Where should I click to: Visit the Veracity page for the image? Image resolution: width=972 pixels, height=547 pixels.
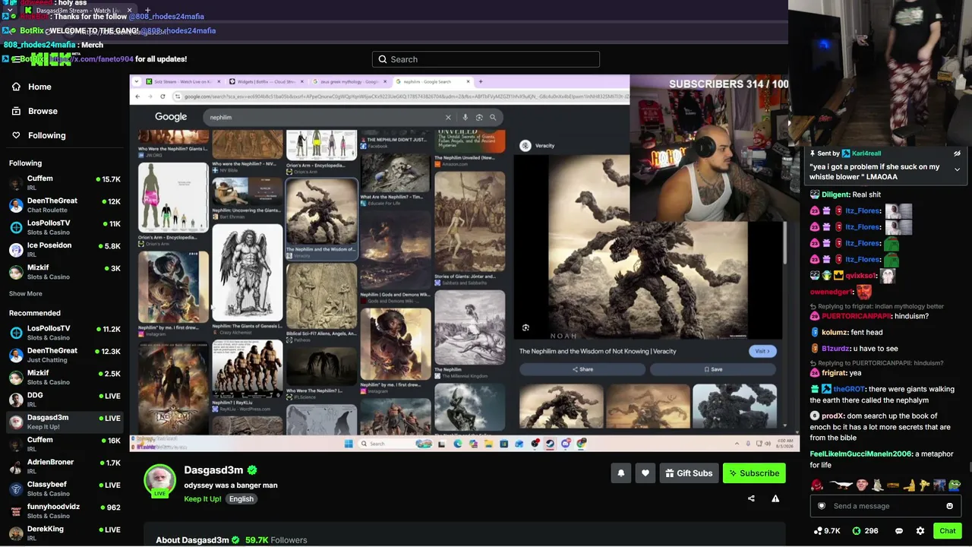click(762, 351)
